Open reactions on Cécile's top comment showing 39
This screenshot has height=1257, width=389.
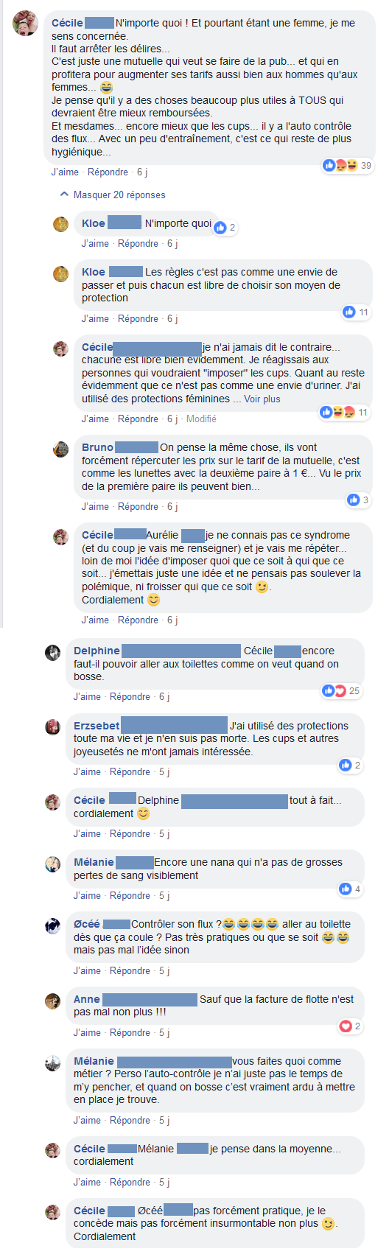(x=347, y=165)
